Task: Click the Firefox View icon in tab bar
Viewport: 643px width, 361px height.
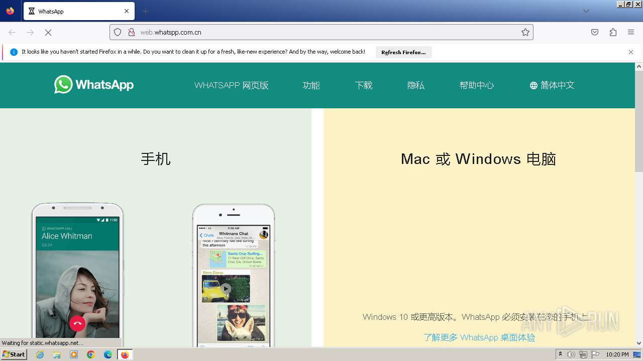Action: [x=10, y=11]
